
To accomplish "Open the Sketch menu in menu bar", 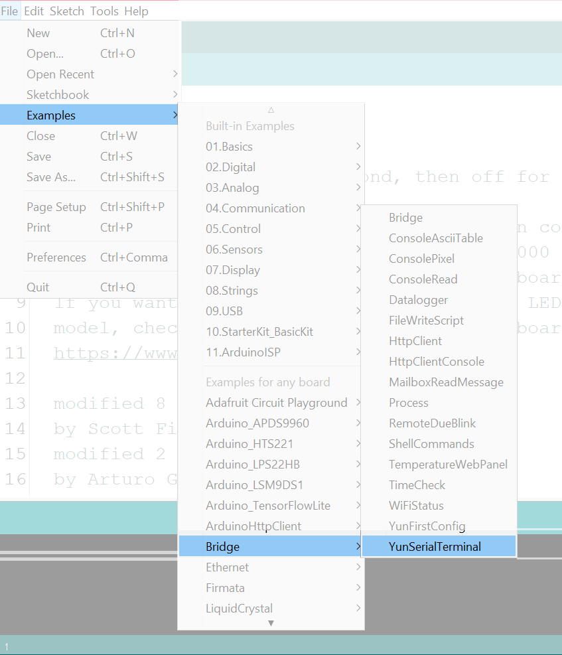I will (x=66, y=11).
